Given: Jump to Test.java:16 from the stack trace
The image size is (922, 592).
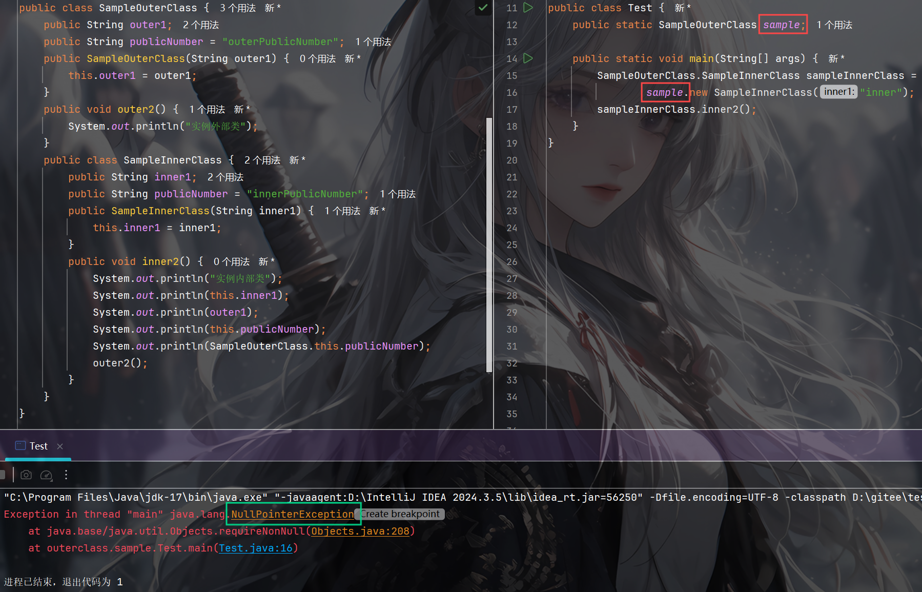Looking at the screenshot, I should pos(256,548).
